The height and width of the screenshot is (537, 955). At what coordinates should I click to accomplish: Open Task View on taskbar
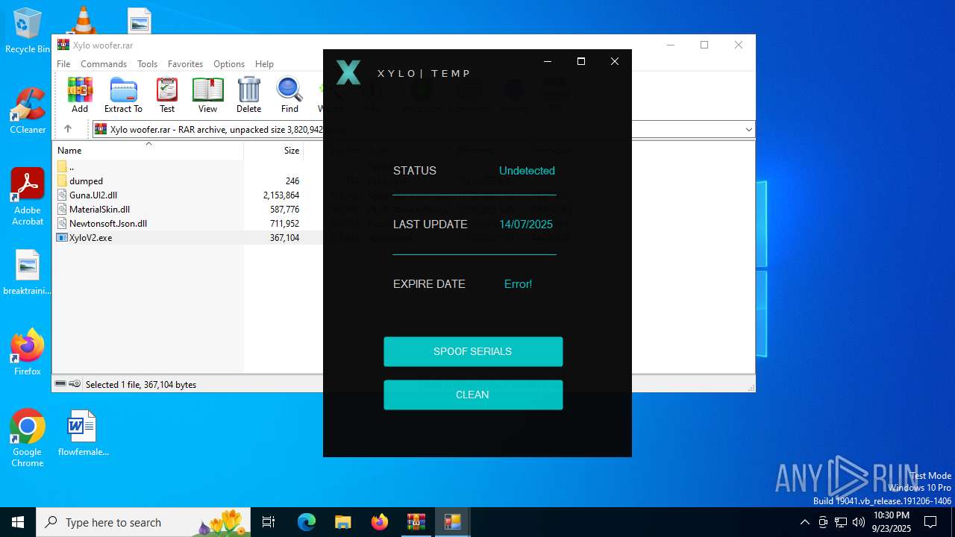269,522
